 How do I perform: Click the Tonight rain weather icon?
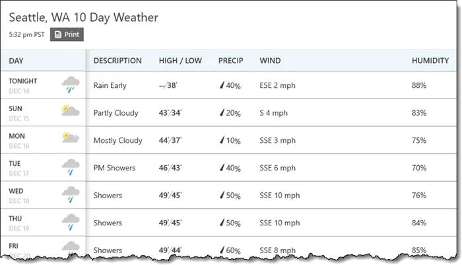click(x=71, y=85)
